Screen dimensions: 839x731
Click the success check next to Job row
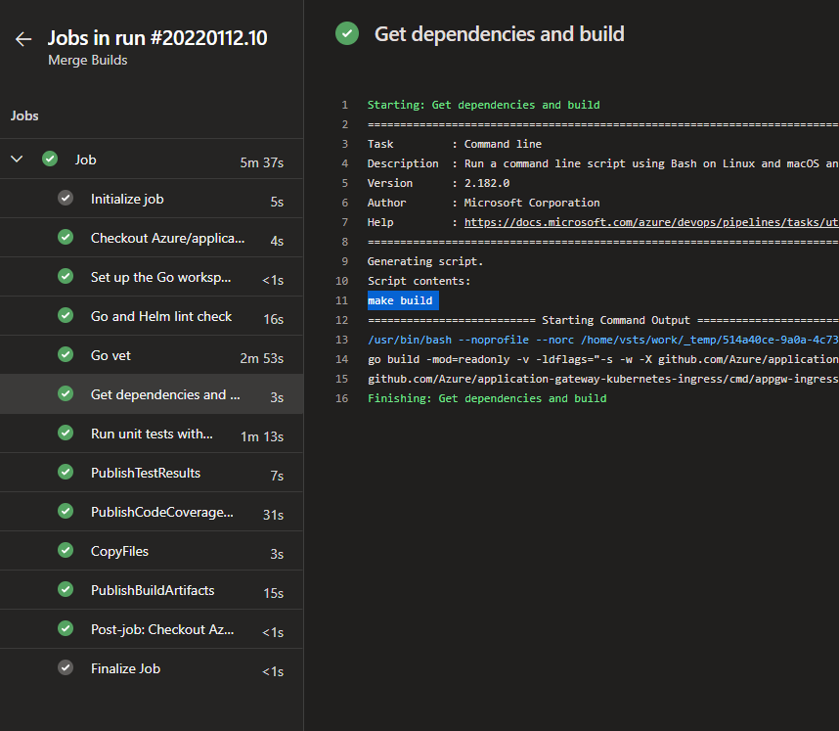coord(49,159)
